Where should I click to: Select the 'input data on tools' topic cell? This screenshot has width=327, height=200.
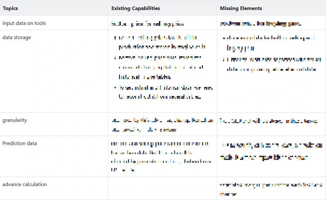24,23
